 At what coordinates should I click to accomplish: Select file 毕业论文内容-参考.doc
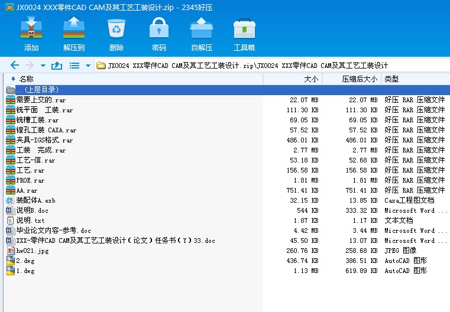[53, 230]
